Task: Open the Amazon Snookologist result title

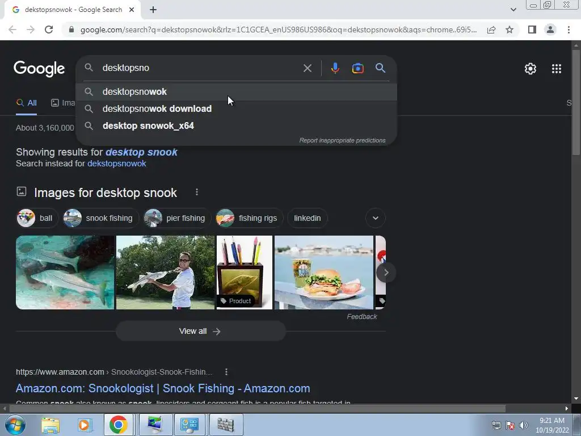Action: pyautogui.click(x=163, y=388)
